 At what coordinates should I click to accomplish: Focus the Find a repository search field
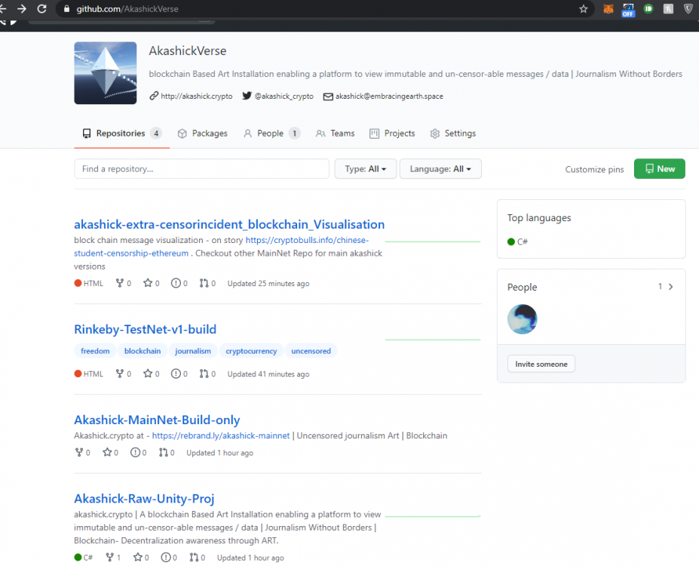201,169
